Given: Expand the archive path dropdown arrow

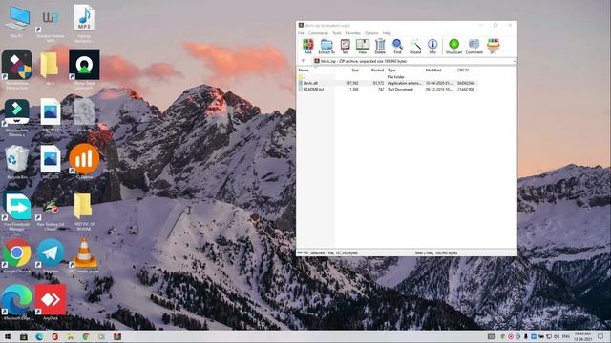Looking at the screenshot, I should click(514, 61).
